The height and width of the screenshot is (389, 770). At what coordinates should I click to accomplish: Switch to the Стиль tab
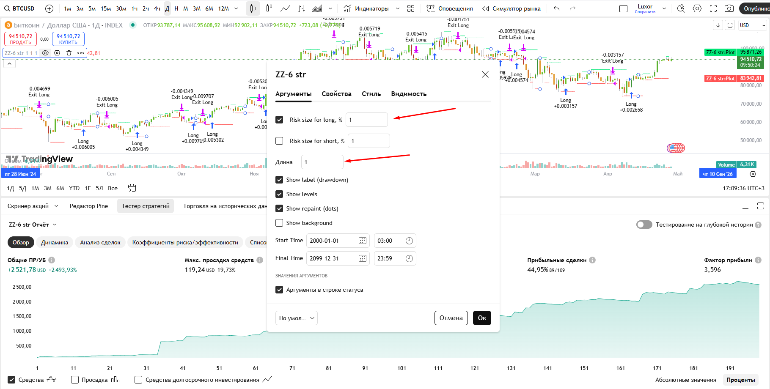tap(371, 94)
